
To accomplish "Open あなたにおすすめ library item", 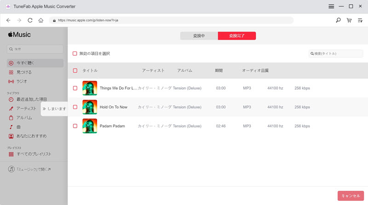I will click(28, 136).
